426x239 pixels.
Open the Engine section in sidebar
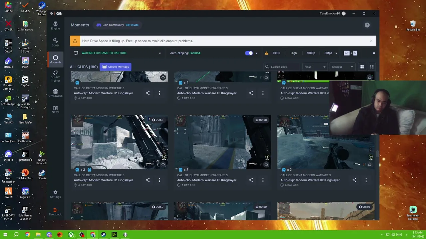[x=55, y=26]
